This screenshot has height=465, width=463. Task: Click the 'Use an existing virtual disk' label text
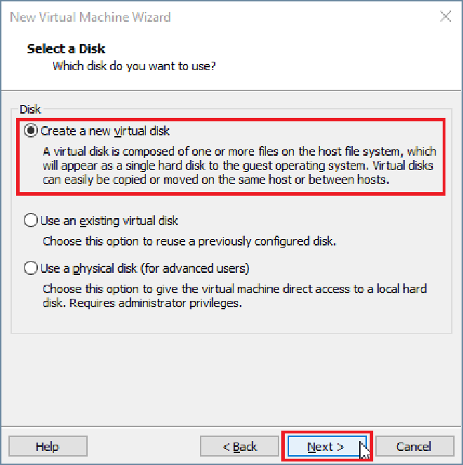point(109,221)
